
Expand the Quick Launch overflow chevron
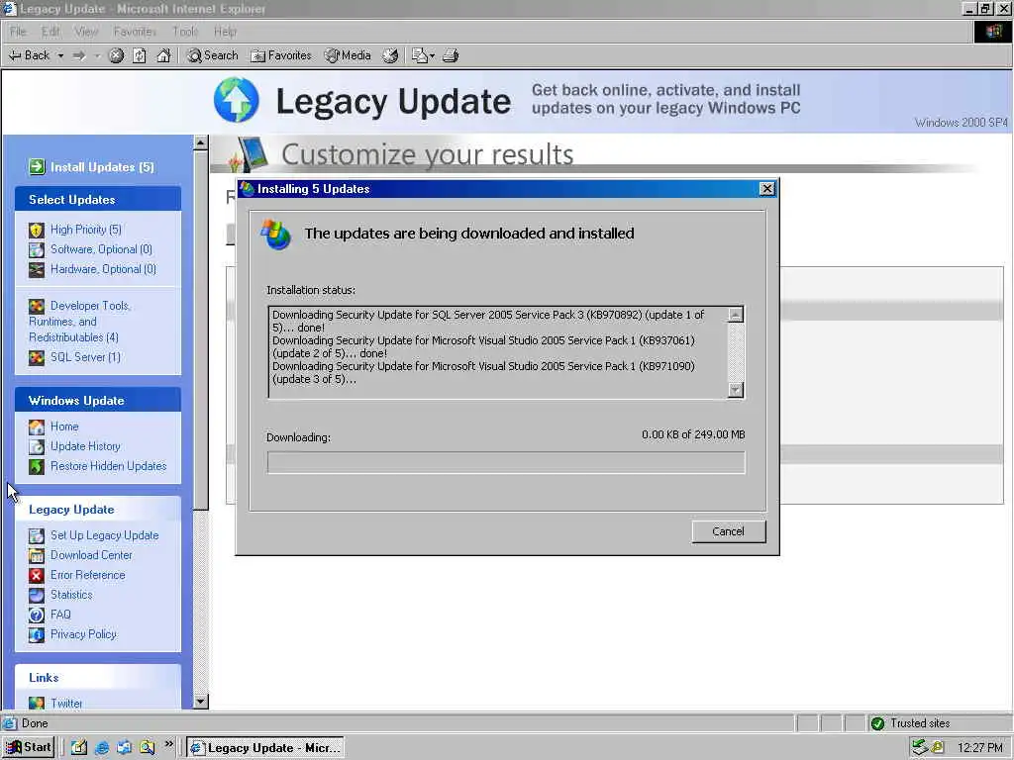[x=168, y=744]
